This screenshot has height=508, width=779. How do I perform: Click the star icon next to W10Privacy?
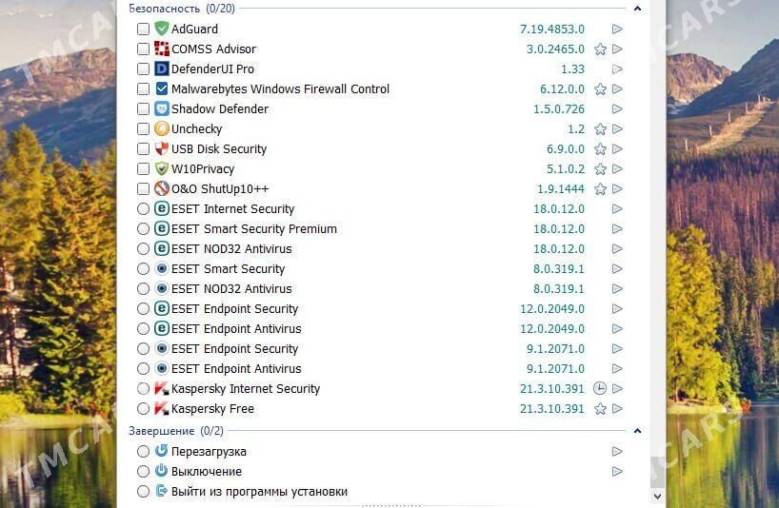pyautogui.click(x=600, y=169)
